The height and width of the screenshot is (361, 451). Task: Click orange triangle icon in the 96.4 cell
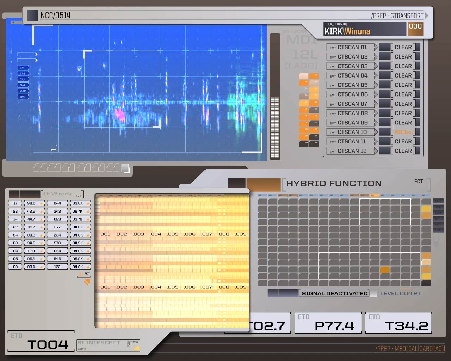(41, 259)
